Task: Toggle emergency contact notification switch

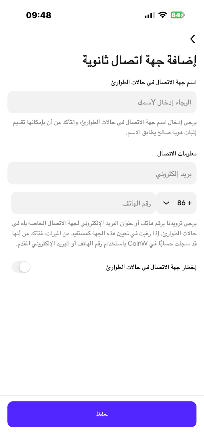Action: point(21,267)
